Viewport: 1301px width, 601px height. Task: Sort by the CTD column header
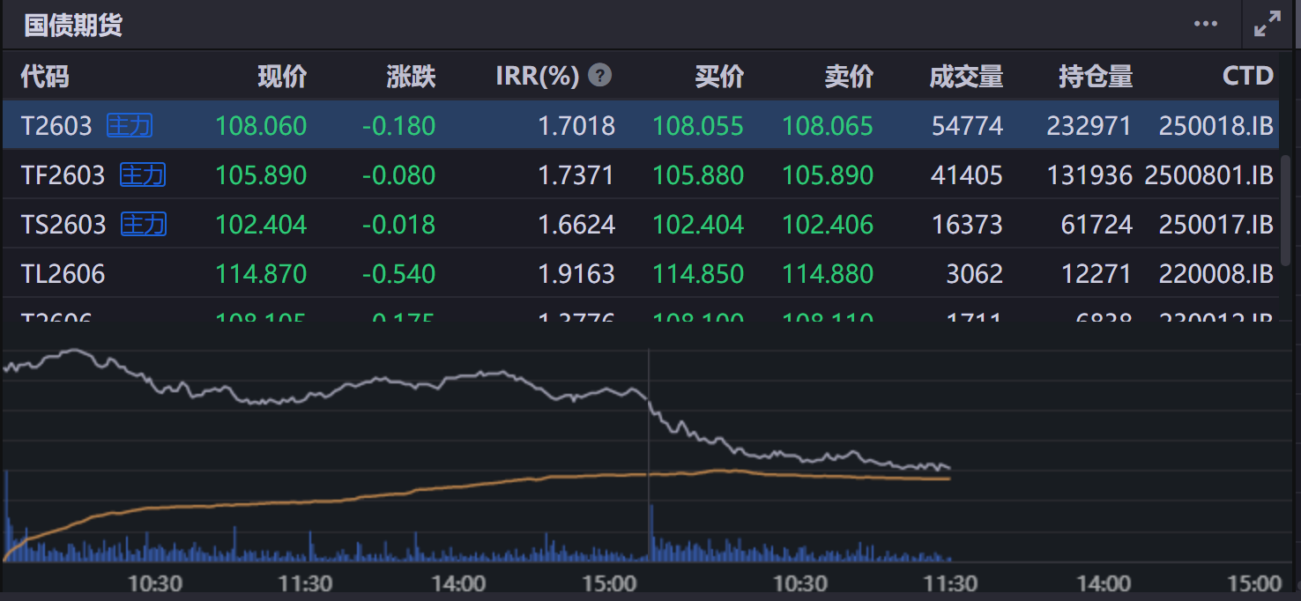click(x=1248, y=77)
